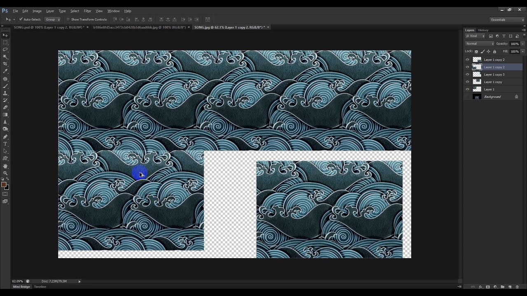527x296 pixels.
Task: Select the Crop tool
Action: pos(5,64)
